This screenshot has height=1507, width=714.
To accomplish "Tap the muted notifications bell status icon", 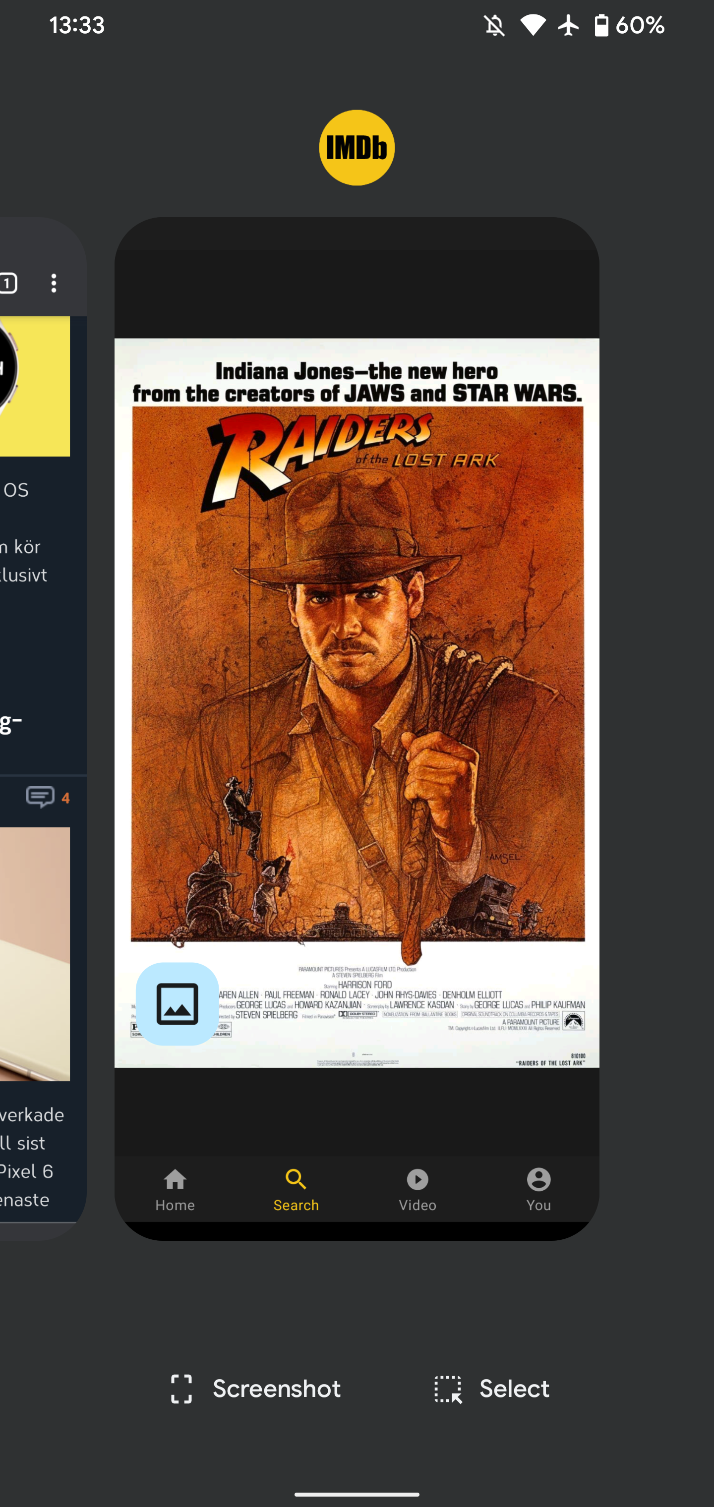I will click(494, 25).
